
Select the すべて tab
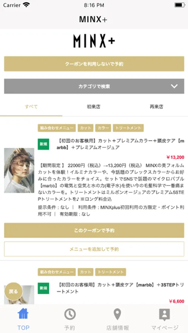click(31, 107)
